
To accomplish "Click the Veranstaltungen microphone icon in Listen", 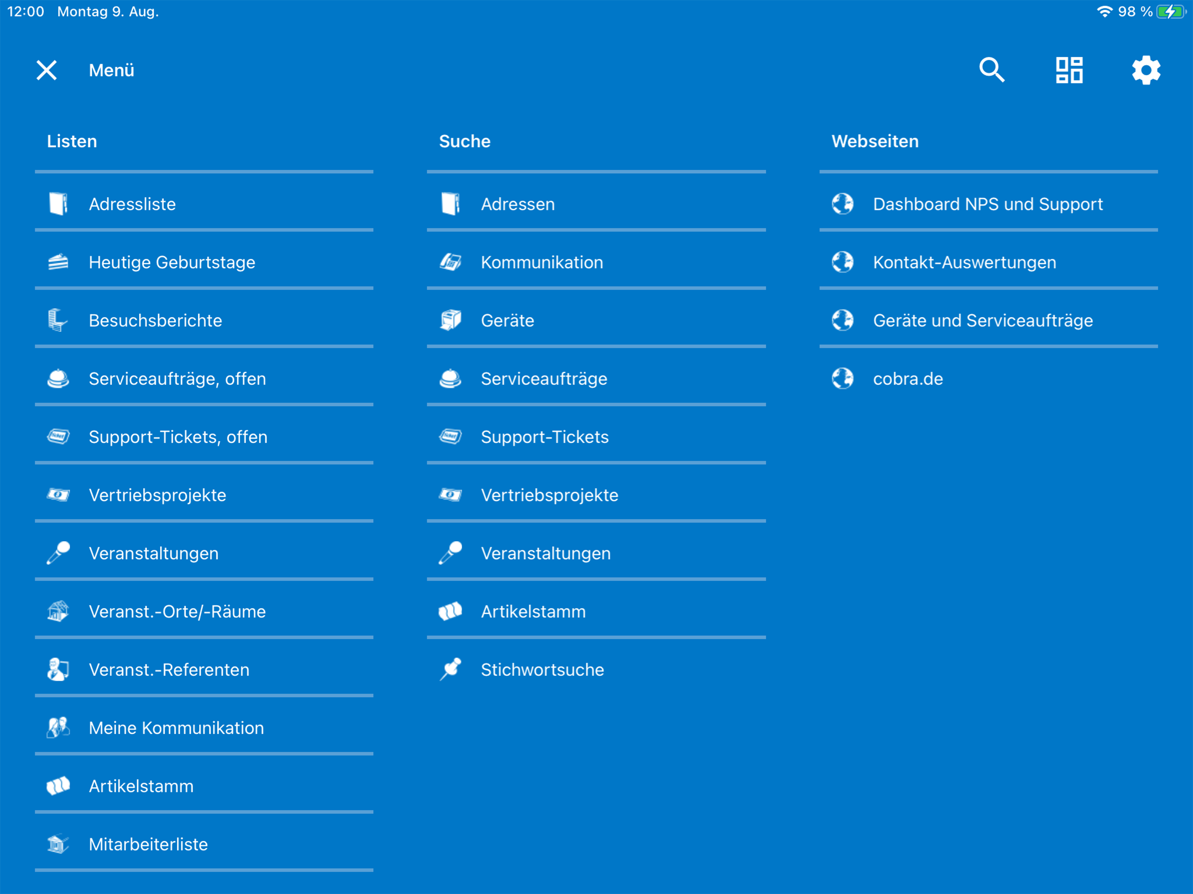I will pos(58,553).
